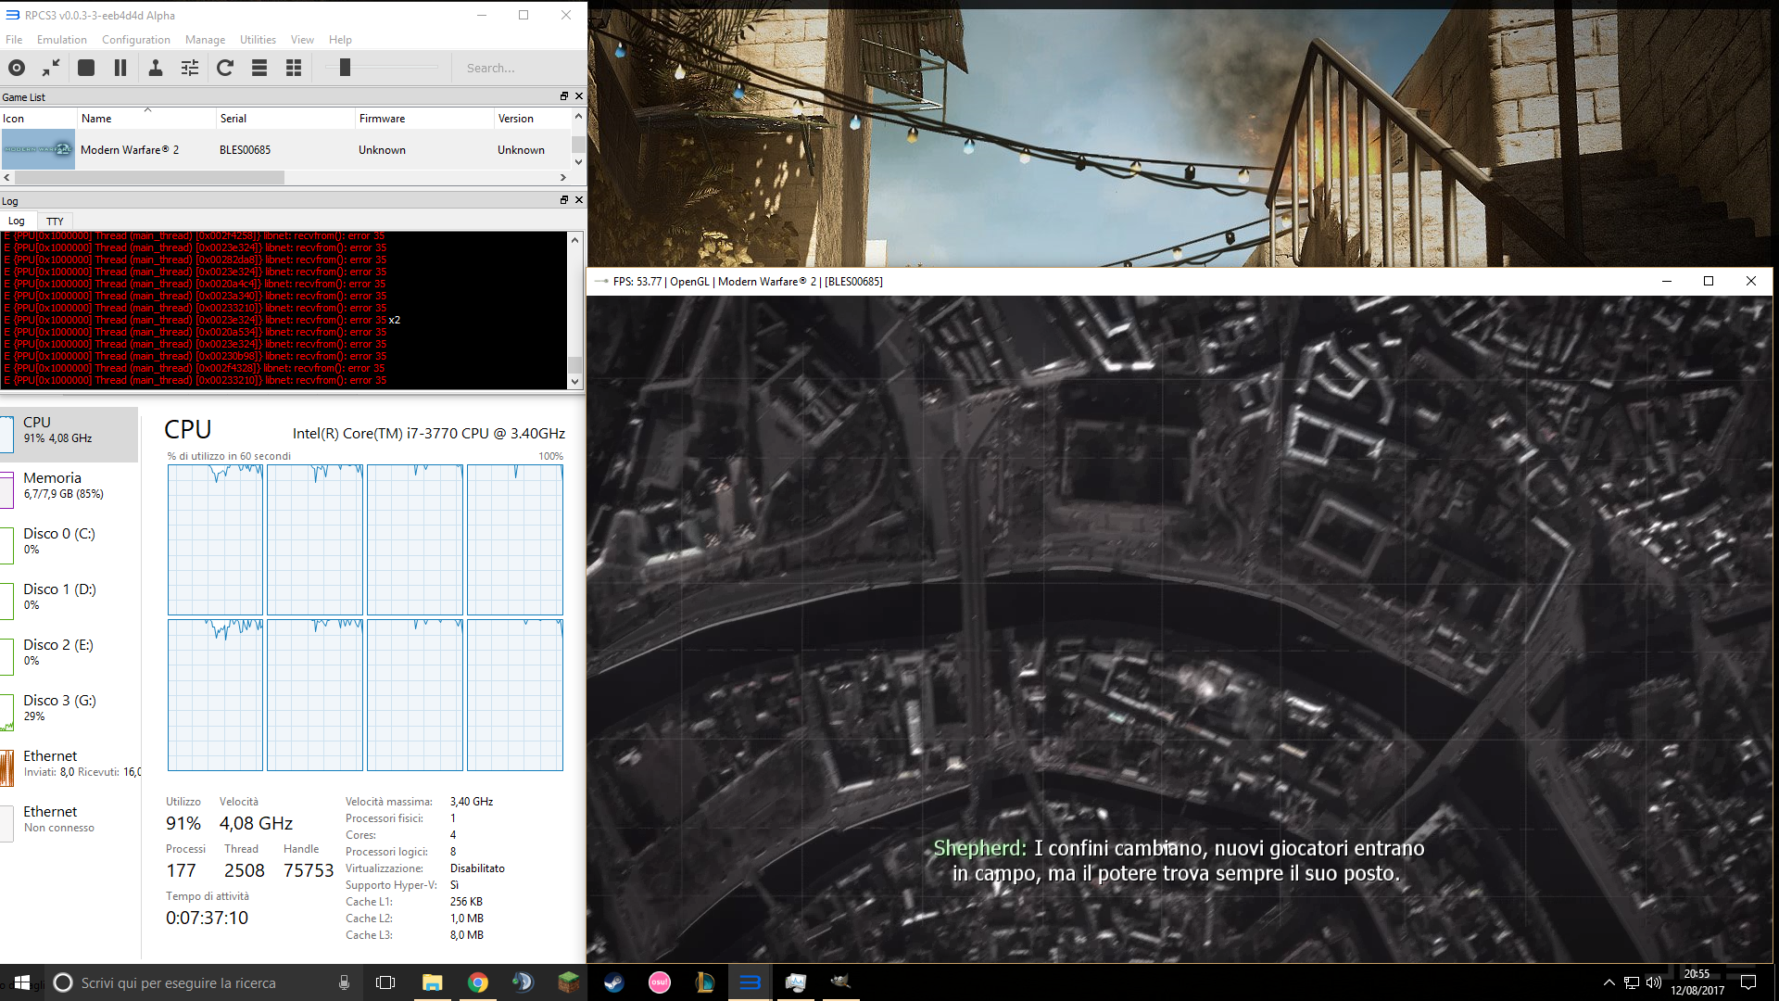Stop emulation with the square icon
1779x1001 pixels.
pyautogui.click(x=86, y=68)
